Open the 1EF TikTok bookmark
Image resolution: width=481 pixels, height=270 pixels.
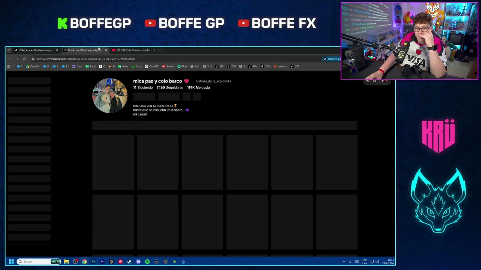pos(219,66)
